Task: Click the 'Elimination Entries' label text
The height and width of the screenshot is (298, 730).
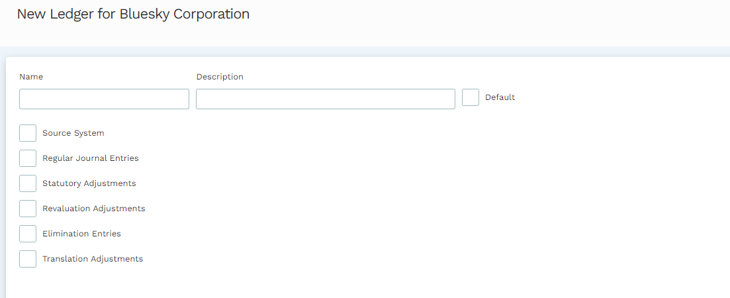Action: click(81, 234)
